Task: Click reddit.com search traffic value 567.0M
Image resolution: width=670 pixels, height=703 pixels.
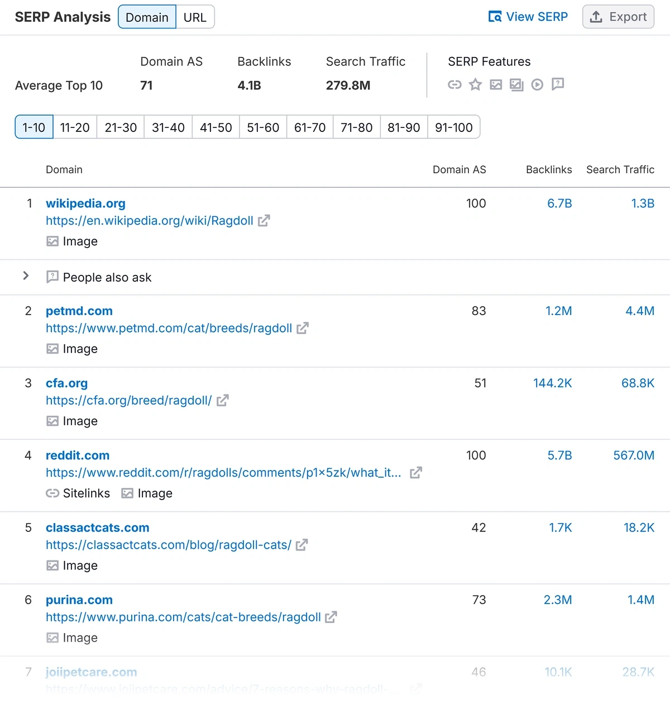Action: (x=634, y=455)
